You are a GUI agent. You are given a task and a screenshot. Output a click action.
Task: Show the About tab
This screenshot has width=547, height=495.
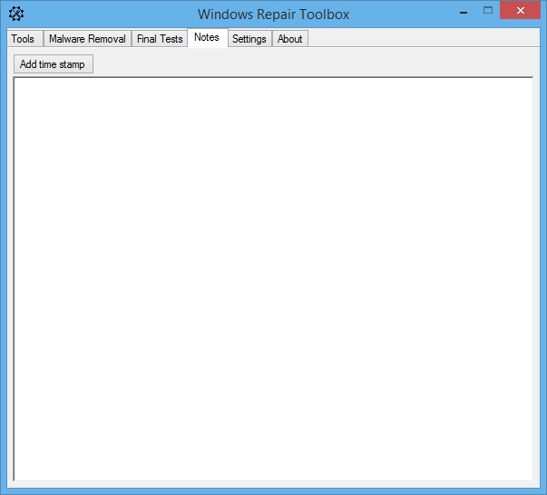[x=290, y=39]
